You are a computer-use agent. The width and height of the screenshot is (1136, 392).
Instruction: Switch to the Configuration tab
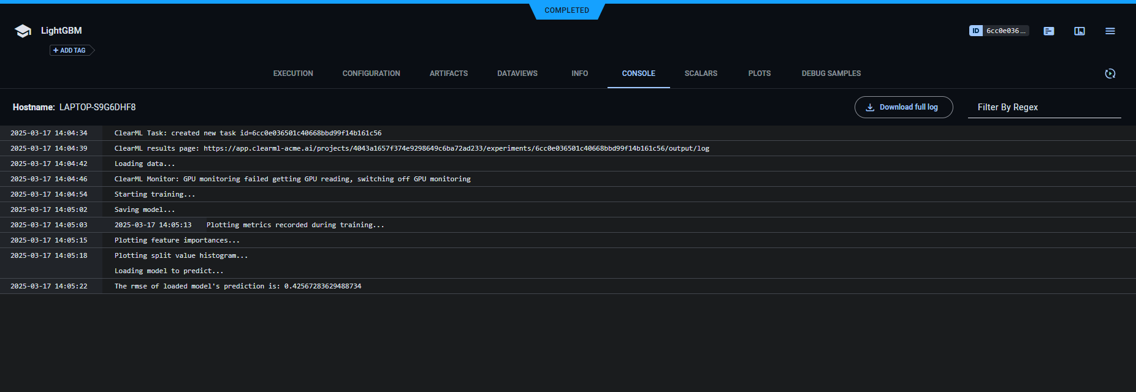371,73
